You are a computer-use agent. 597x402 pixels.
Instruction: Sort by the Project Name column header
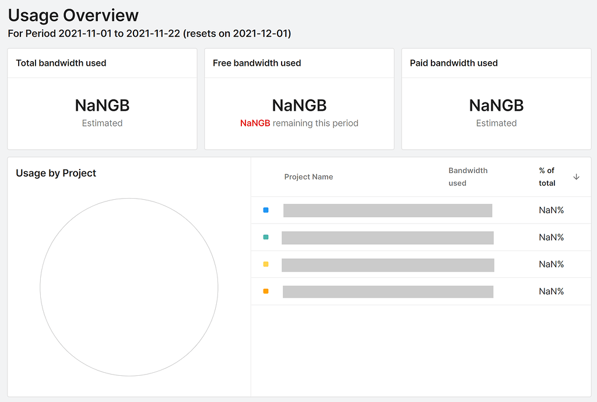[x=308, y=177]
